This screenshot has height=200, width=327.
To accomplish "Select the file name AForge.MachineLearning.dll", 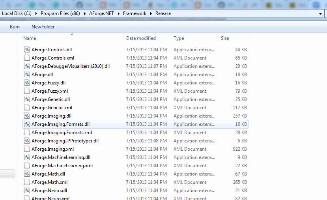I will 61,157.
